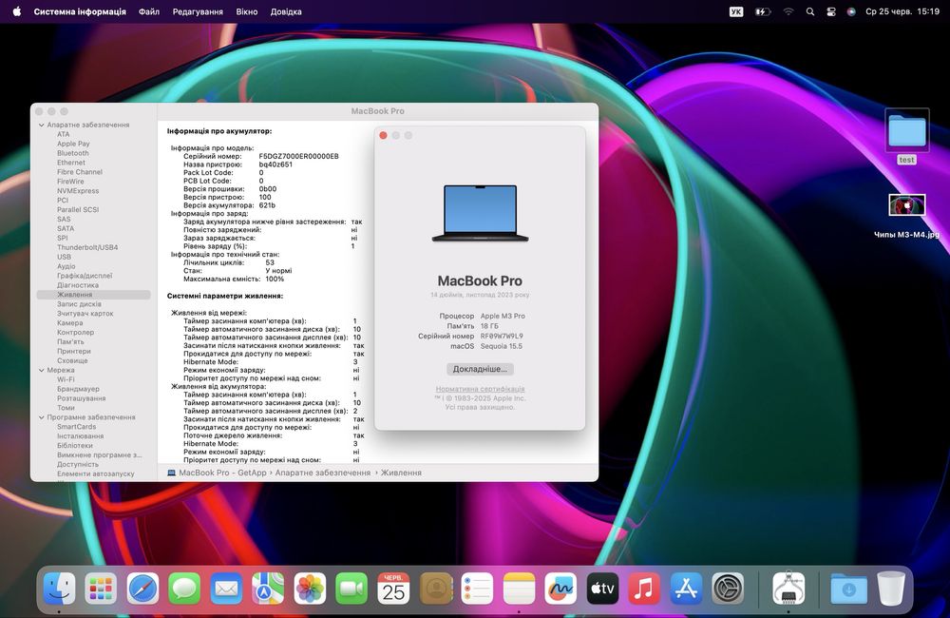Click System Information chip icon in dock
Image resolution: width=950 pixels, height=618 pixels.
(788, 588)
